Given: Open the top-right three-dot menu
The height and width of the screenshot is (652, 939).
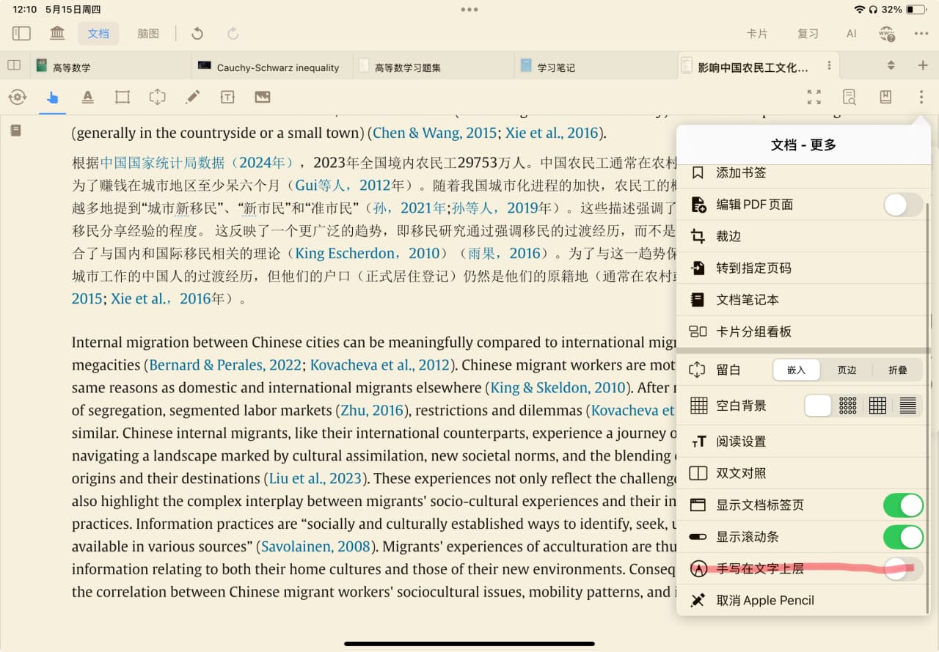Looking at the screenshot, I should coord(921,33).
